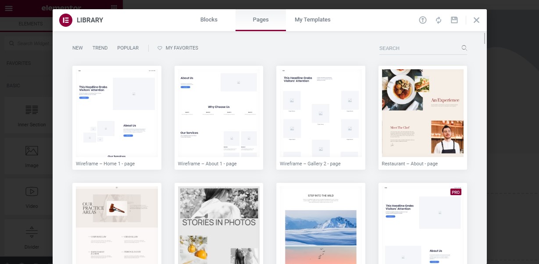Image resolution: width=539 pixels, height=264 pixels.
Task: Collapse the Favorites category in editor panel
Action: [19, 63]
